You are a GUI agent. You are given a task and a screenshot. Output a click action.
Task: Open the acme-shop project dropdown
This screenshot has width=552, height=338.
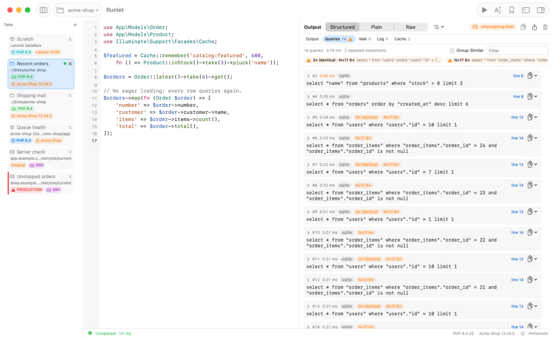[76, 10]
